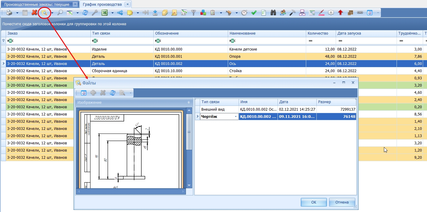Click the Заказ column filter field
Screen dimensions: 427x212
[x=48, y=41]
